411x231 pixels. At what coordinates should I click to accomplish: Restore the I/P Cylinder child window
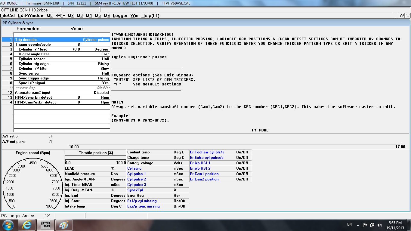click(402, 16)
